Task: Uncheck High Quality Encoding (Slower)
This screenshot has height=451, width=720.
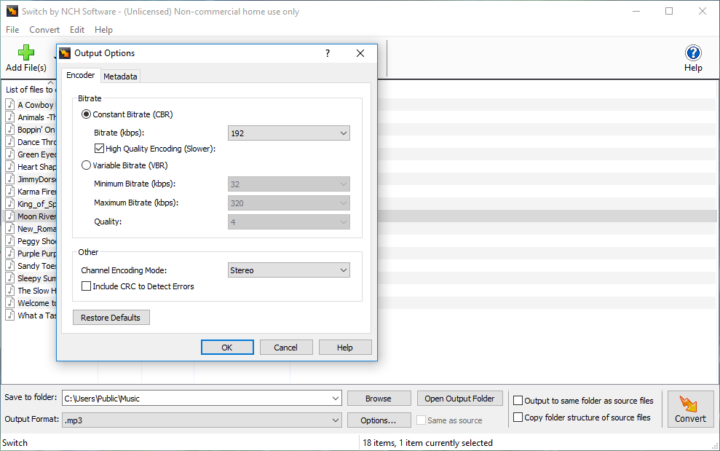Action: pos(99,149)
